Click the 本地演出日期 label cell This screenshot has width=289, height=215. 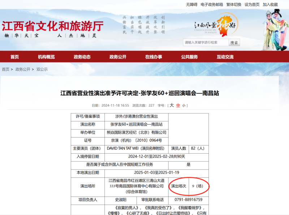coord(88,173)
